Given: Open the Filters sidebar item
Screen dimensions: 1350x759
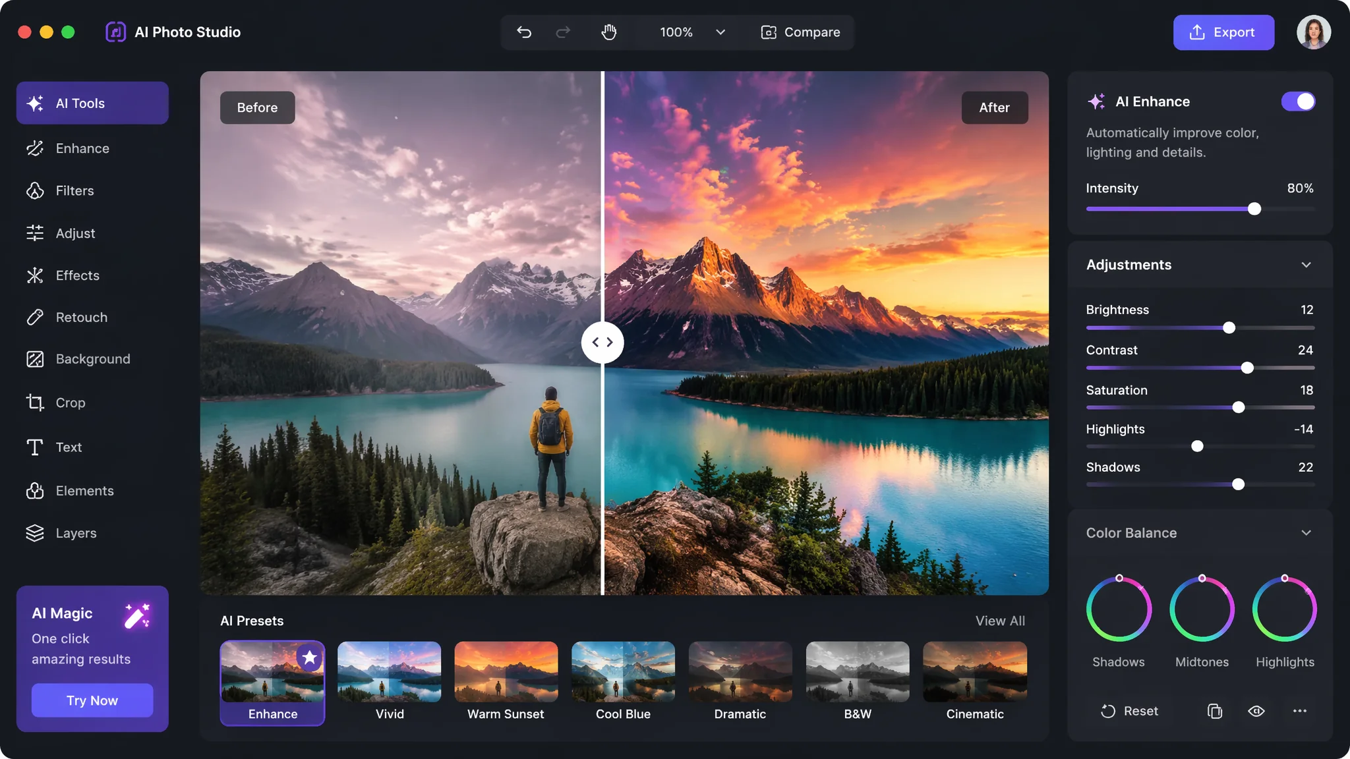Looking at the screenshot, I should click(x=92, y=190).
